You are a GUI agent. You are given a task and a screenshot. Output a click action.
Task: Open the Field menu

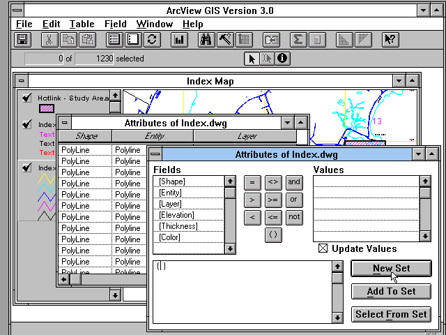point(116,24)
